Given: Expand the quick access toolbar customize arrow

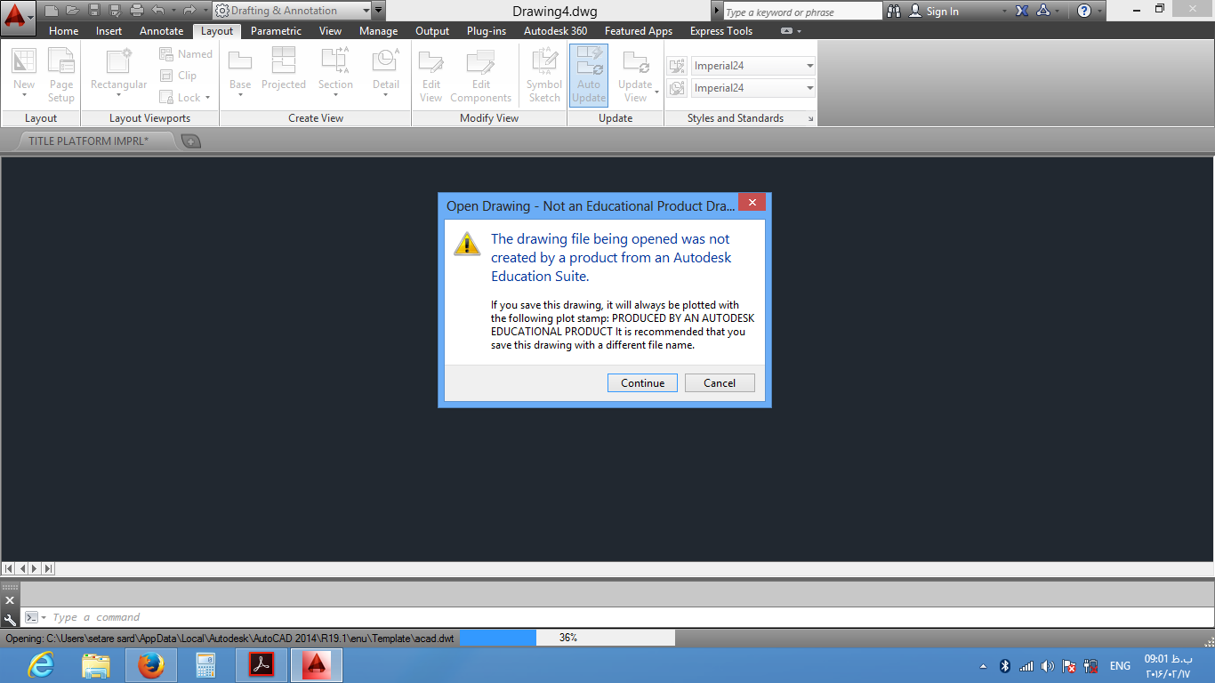Looking at the screenshot, I should click(x=380, y=11).
